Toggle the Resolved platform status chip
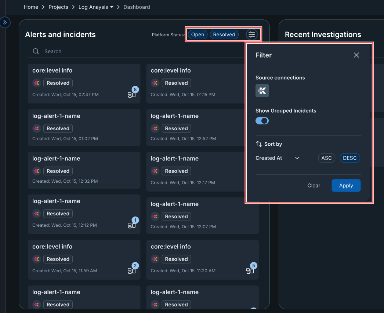 tap(224, 34)
